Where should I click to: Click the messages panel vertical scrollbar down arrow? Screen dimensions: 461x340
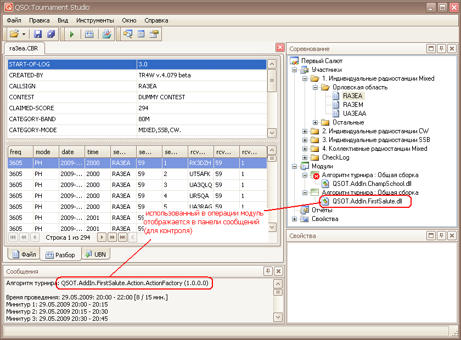pos(278,316)
